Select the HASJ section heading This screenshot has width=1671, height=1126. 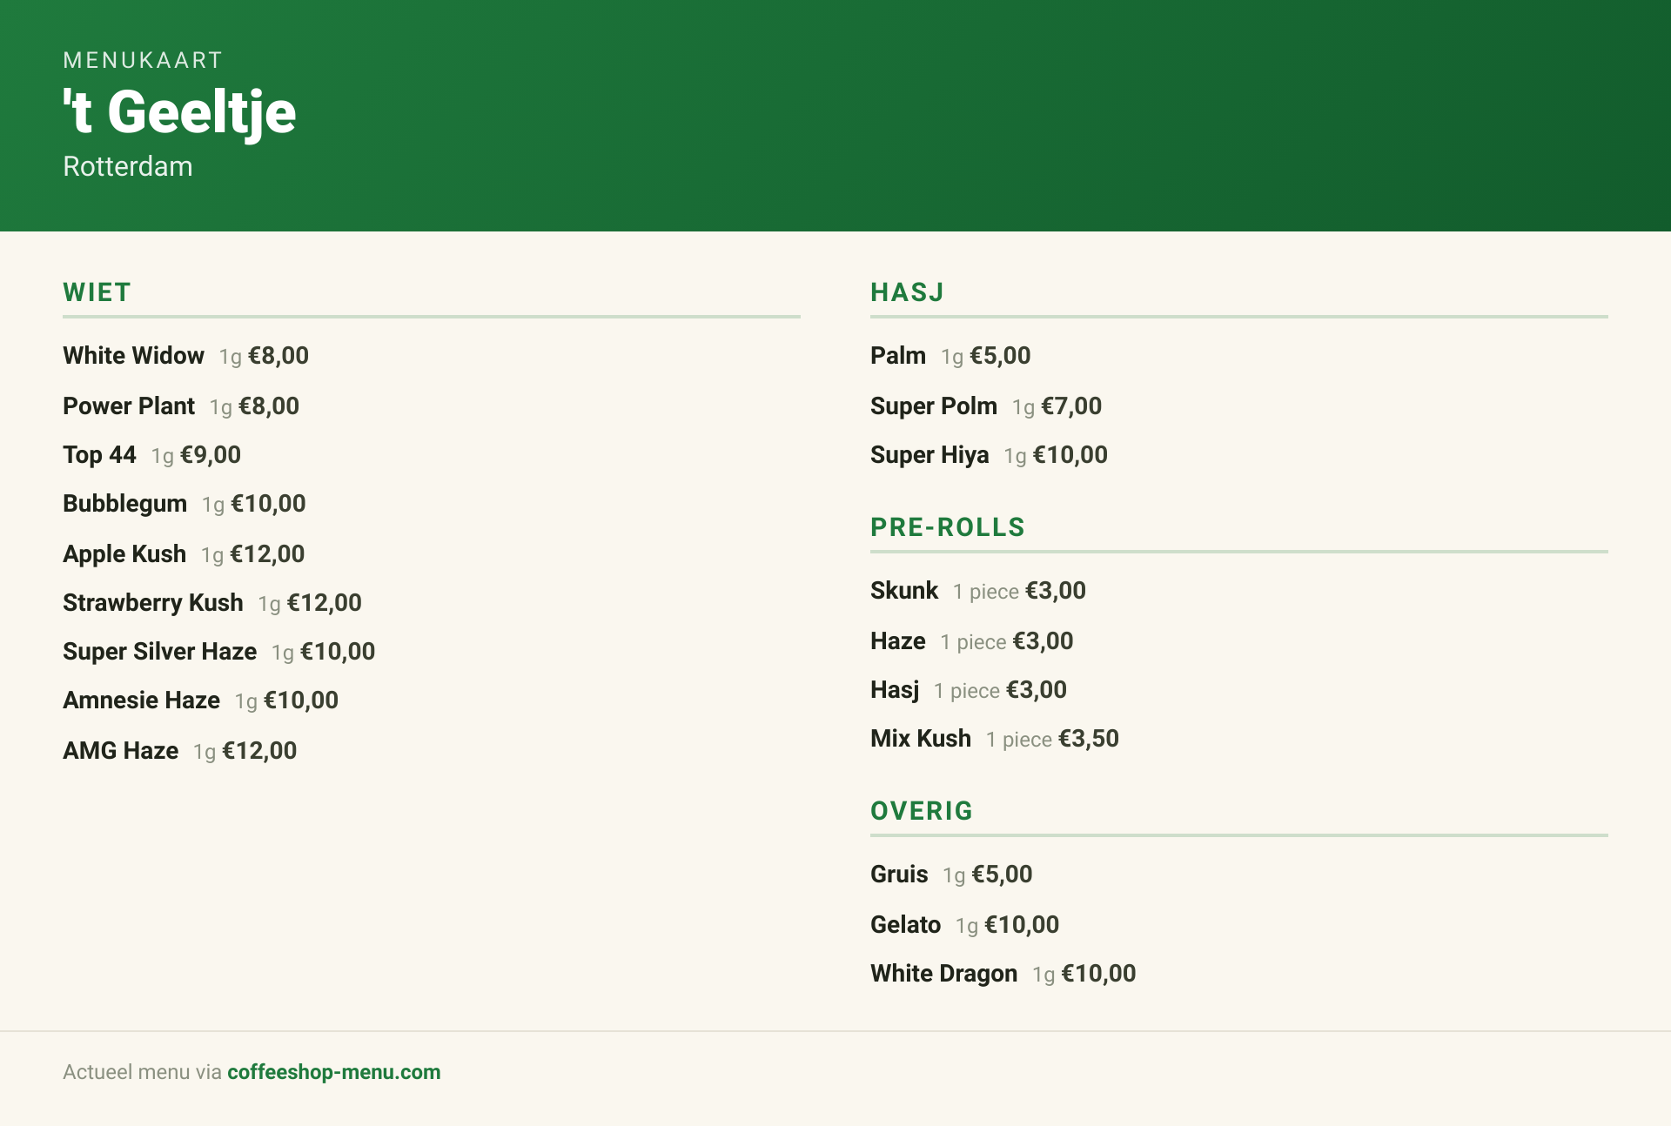(907, 292)
